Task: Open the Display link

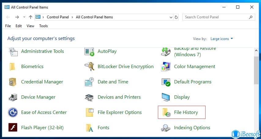Action: tap(182, 97)
